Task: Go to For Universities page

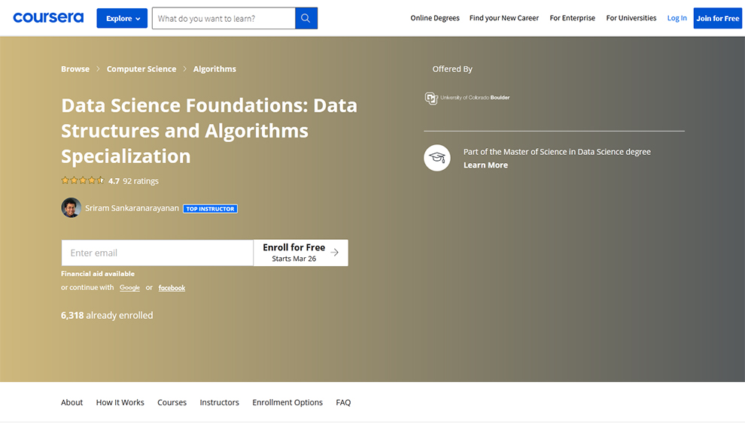Action: click(631, 18)
